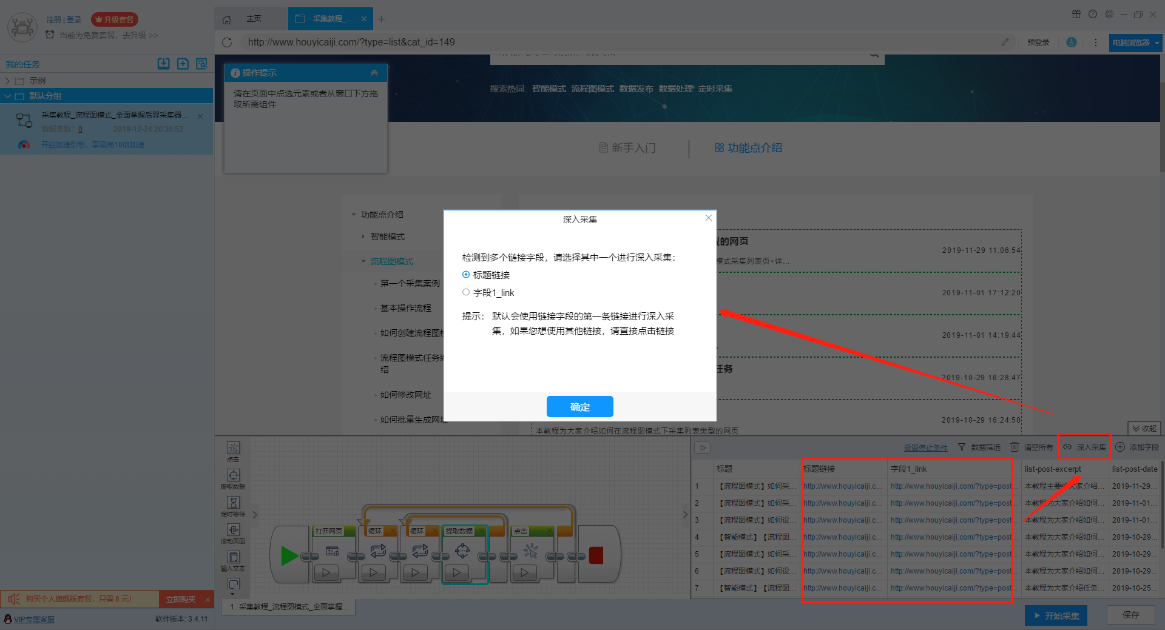Click the 开始采集 button
Viewport: 1165px width, 630px height.
(x=1056, y=615)
